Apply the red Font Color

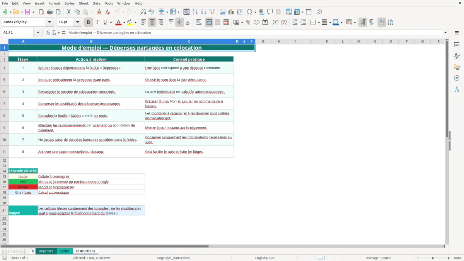(x=119, y=22)
